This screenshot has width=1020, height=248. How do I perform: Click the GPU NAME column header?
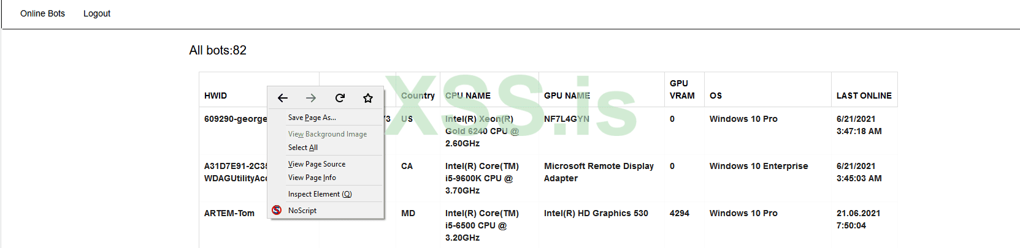[567, 96]
